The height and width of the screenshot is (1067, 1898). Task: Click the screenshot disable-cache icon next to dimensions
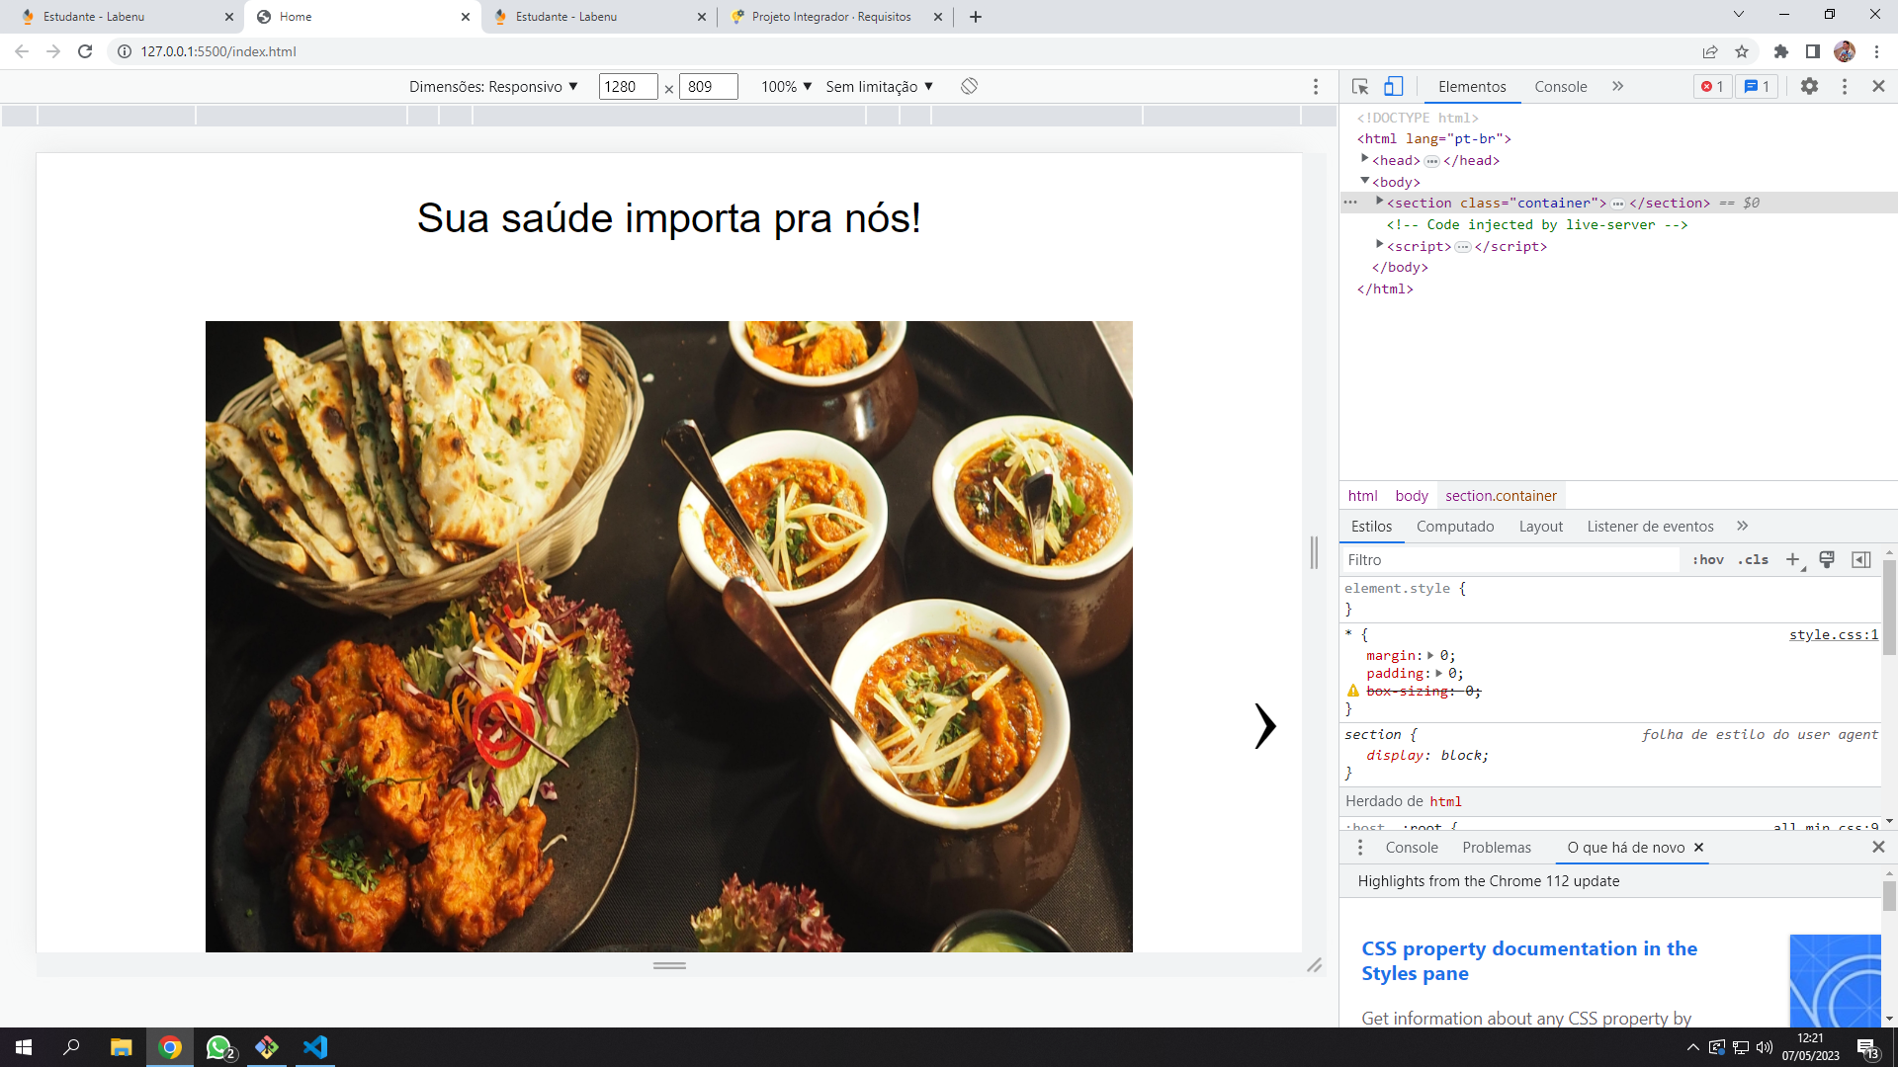tap(969, 86)
